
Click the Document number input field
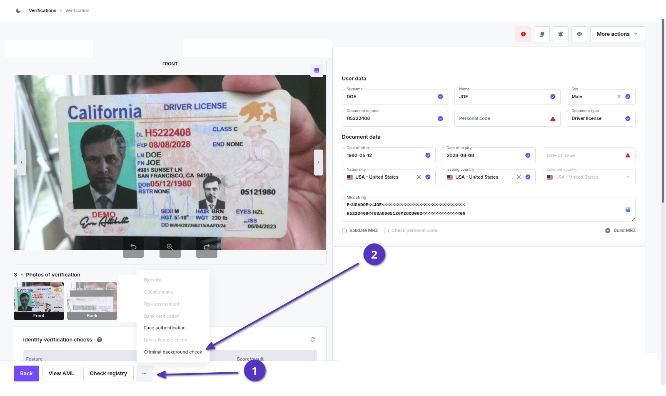(x=395, y=119)
